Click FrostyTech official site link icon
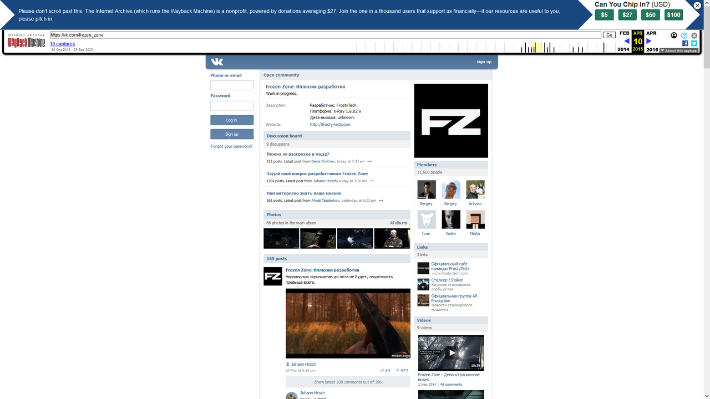The image size is (710, 399). (x=423, y=268)
